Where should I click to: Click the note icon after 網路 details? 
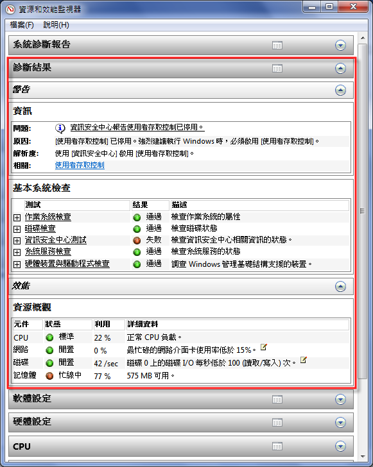tap(264, 347)
